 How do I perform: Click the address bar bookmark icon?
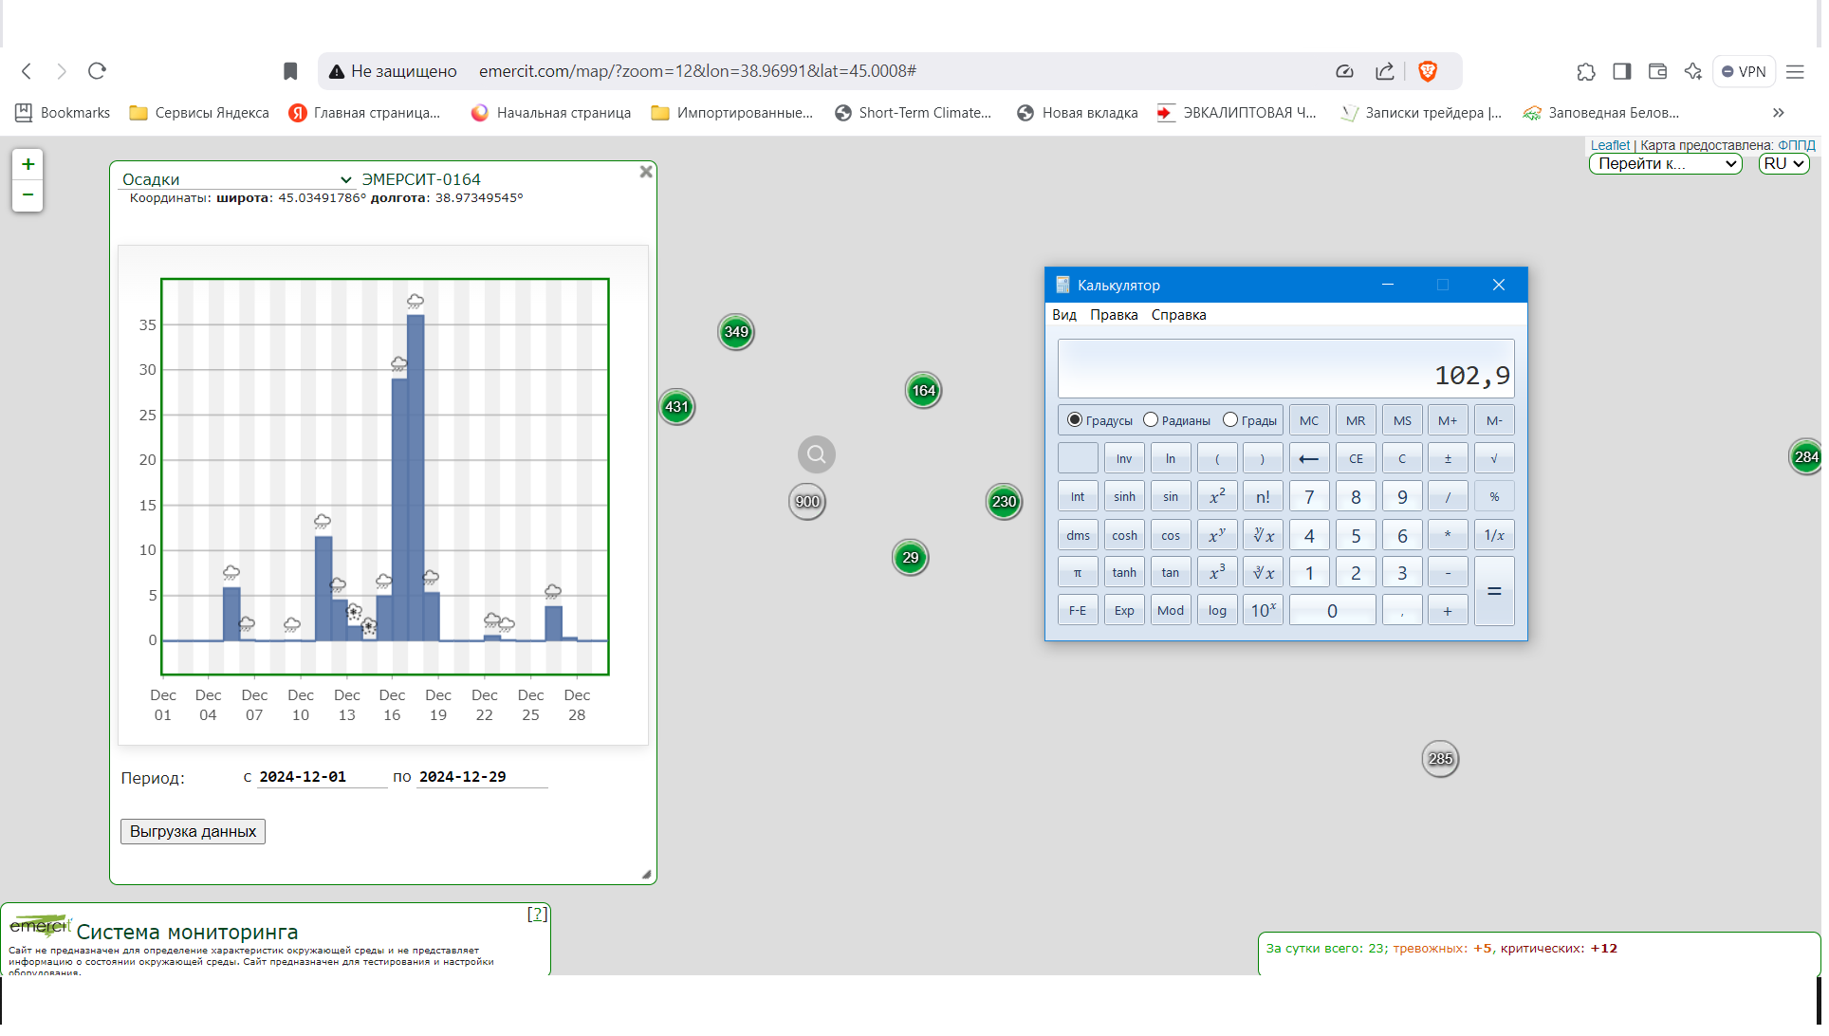coord(291,71)
